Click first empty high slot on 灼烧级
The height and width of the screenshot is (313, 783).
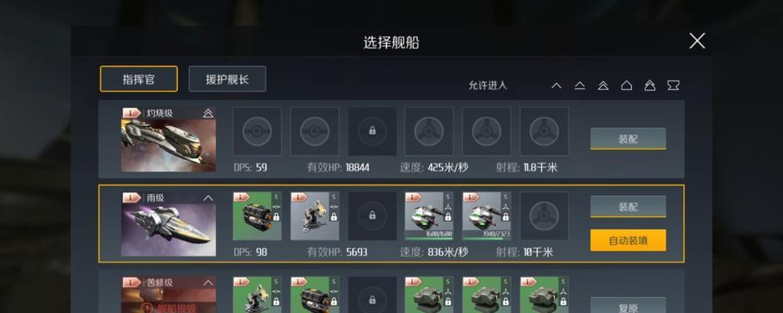257,131
